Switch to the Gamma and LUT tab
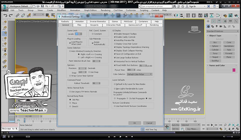The height and width of the screenshot is (140, 241). click(x=135, y=25)
